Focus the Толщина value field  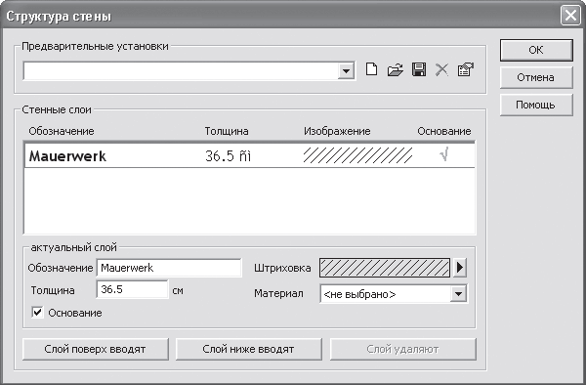tap(132, 289)
